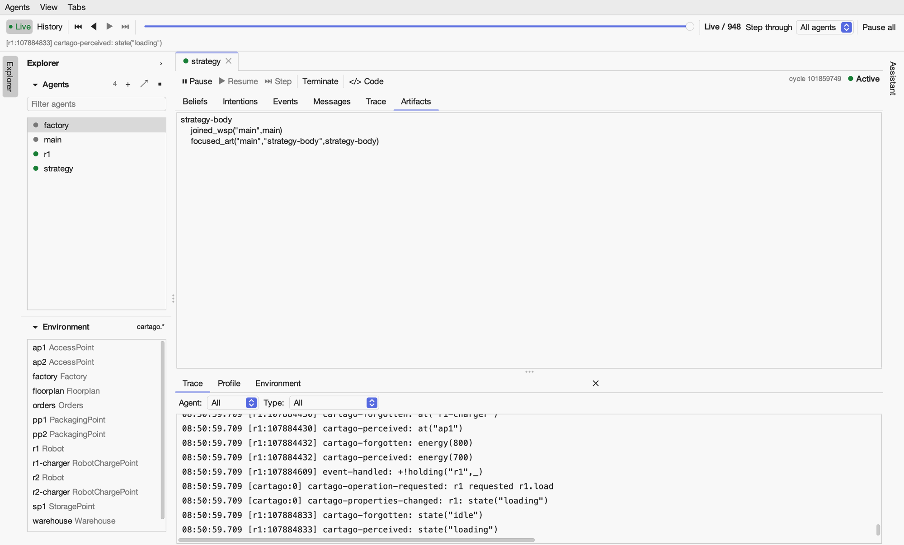Play the timeline forward
The width and height of the screenshot is (904, 545).
(x=109, y=27)
